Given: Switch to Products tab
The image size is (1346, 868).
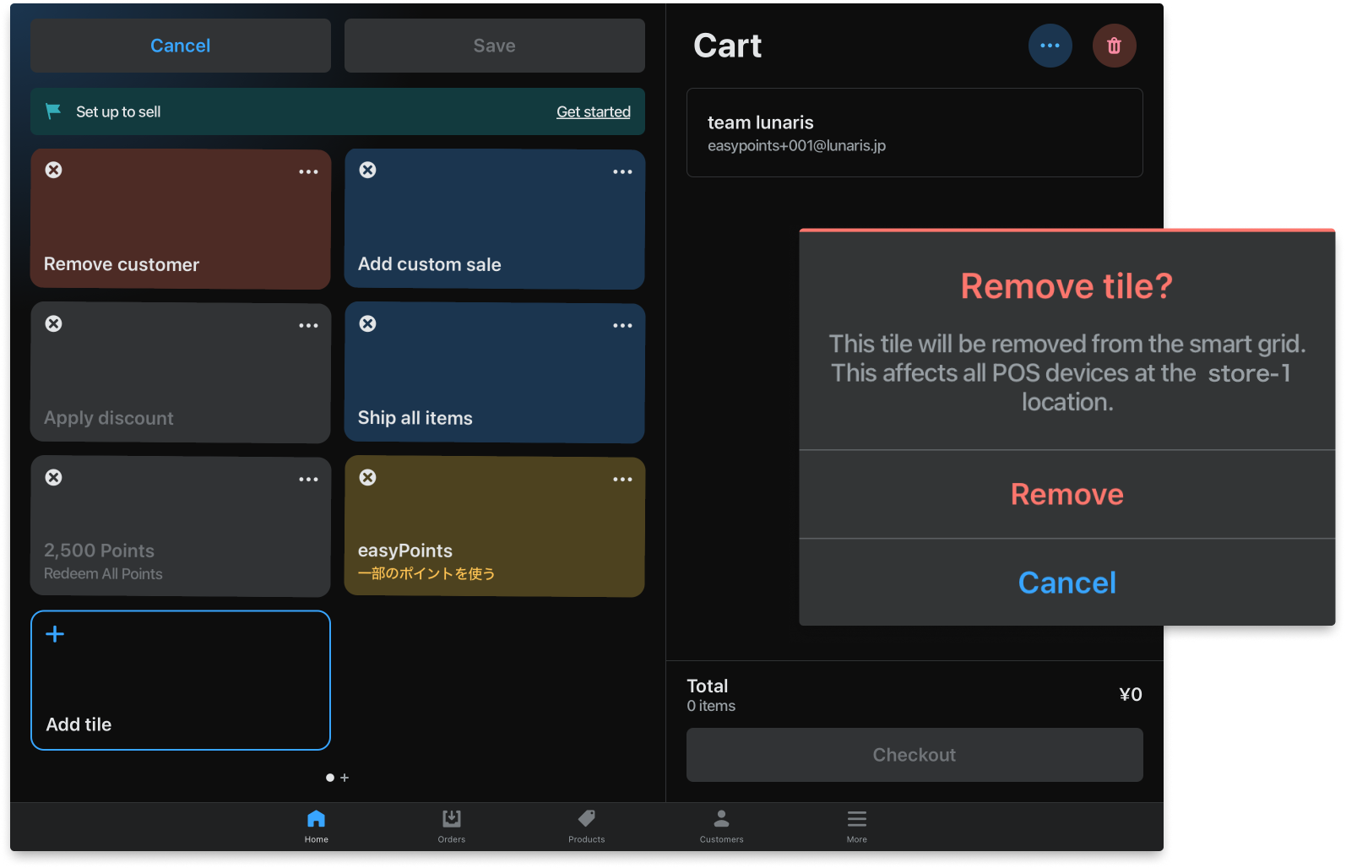Looking at the screenshot, I should 587,826.
